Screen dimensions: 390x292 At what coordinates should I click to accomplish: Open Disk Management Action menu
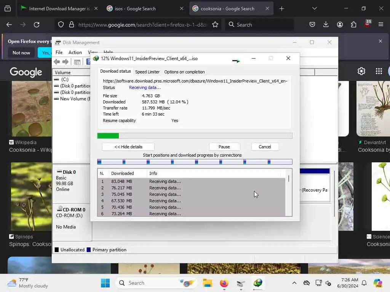(x=75, y=52)
